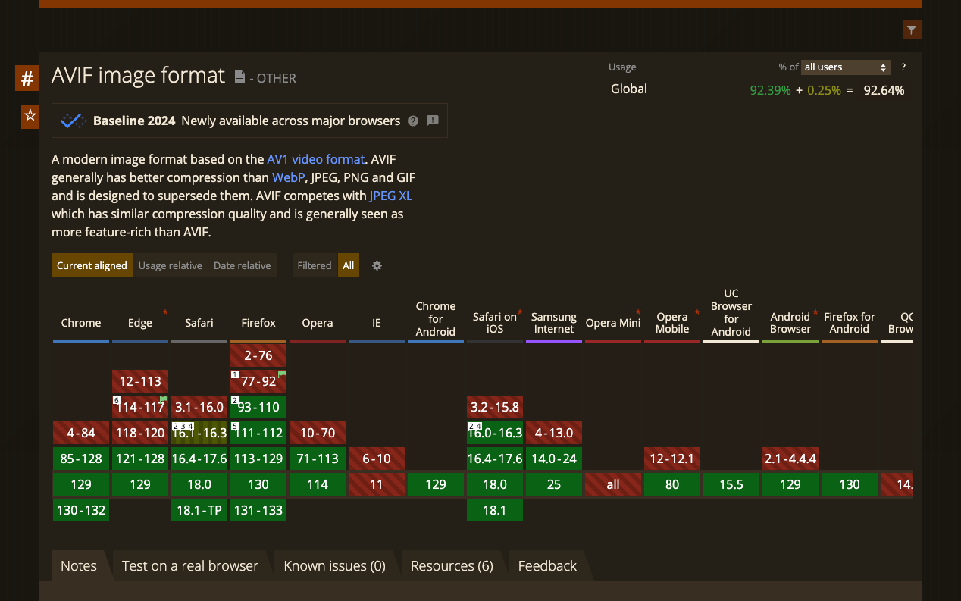
Task: Open the Baseline info question mark icon
Action: (x=413, y=121)
